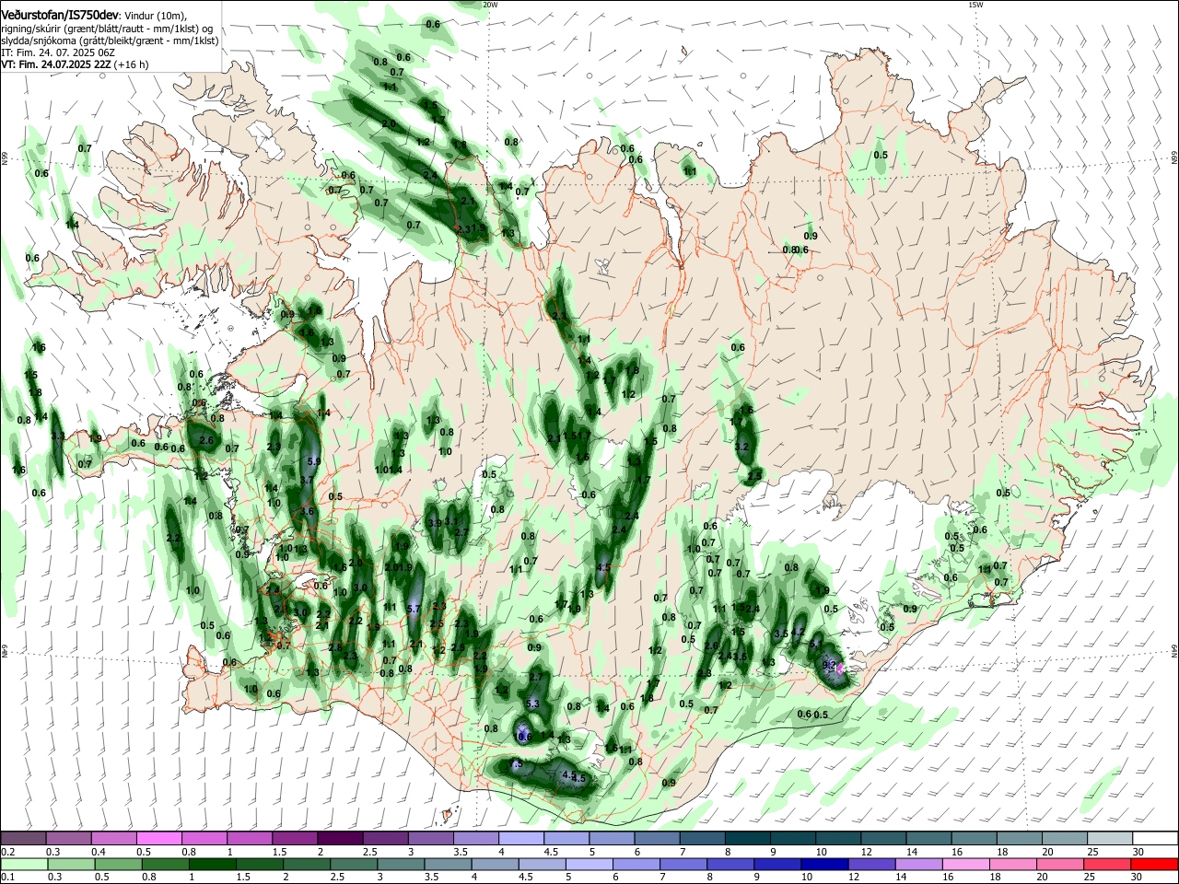Click pale lavender swatch at 4 in top legend
The width and height of the screenshot is (1179, 884).
pos(520,838)
